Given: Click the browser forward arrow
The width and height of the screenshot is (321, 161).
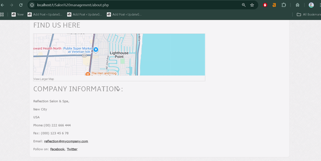Looking at the screenshot, I should (x=12, y=5).
